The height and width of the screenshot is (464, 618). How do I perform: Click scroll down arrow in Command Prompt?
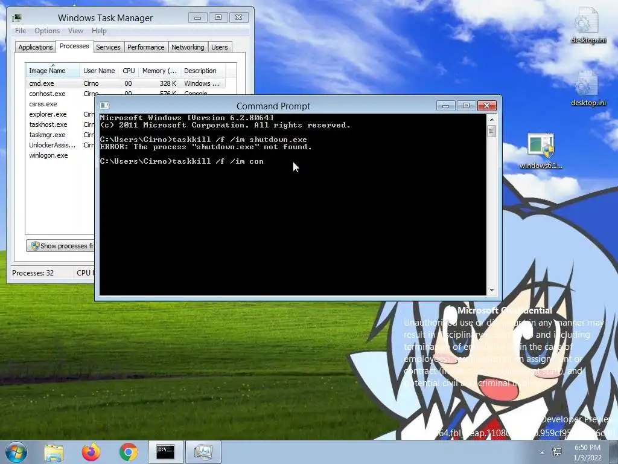coord(491,291)
